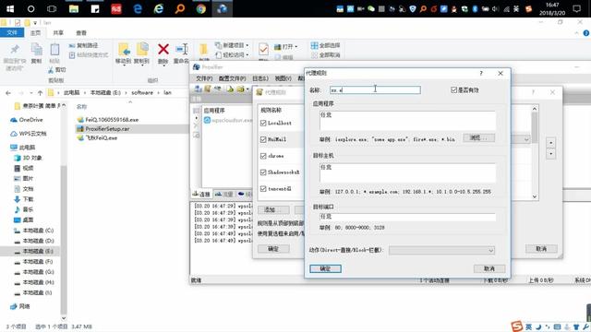Click the 确定 button in the rule dialog
591x332 pixels.
325,268
